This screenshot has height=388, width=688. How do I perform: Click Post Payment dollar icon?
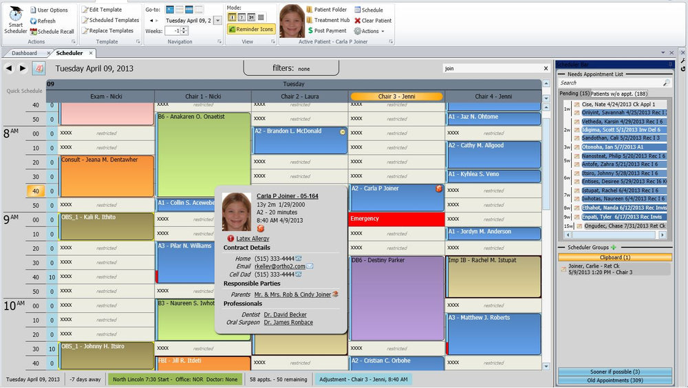pyautogui.click(x=310, y=31)
